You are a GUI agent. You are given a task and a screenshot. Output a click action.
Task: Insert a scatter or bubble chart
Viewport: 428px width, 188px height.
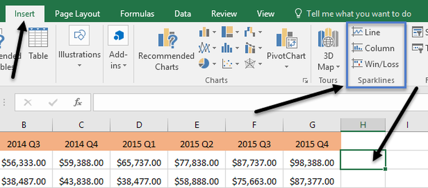pyautogui.click(x=230, y=64)
